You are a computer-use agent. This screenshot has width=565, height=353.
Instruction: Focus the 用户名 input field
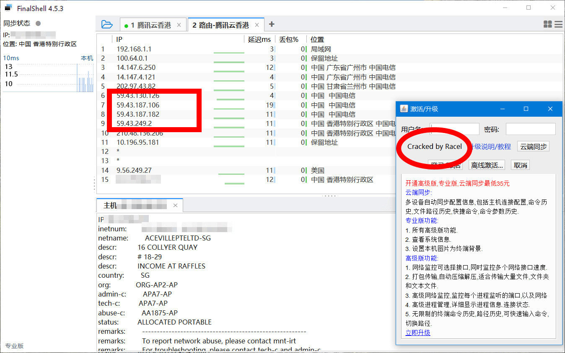point(455,129)
